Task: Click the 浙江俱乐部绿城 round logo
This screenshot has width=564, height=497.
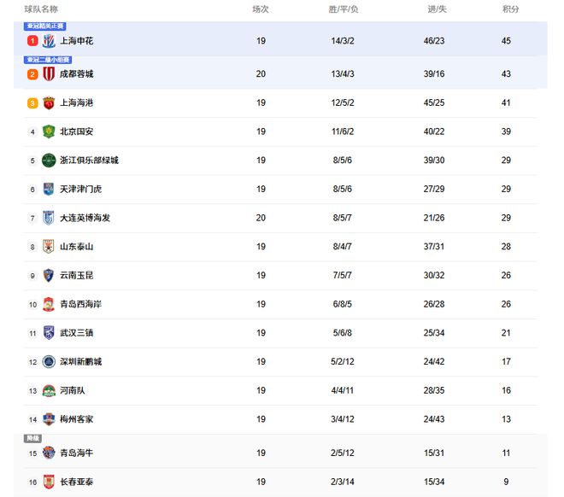Action: coord(49,161)
